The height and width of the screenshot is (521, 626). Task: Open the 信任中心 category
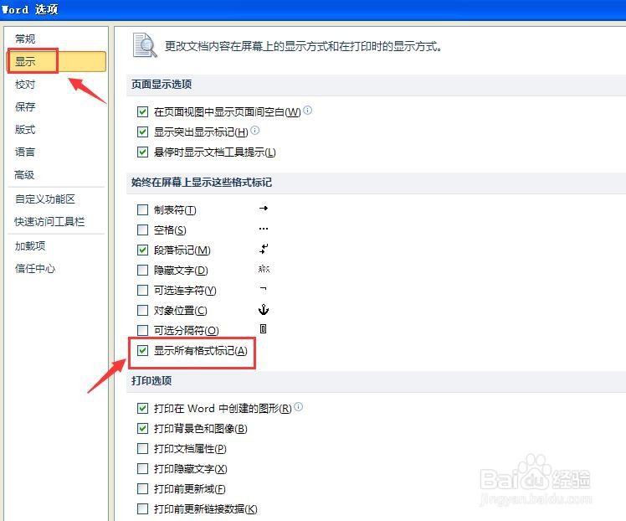[35, 269]
